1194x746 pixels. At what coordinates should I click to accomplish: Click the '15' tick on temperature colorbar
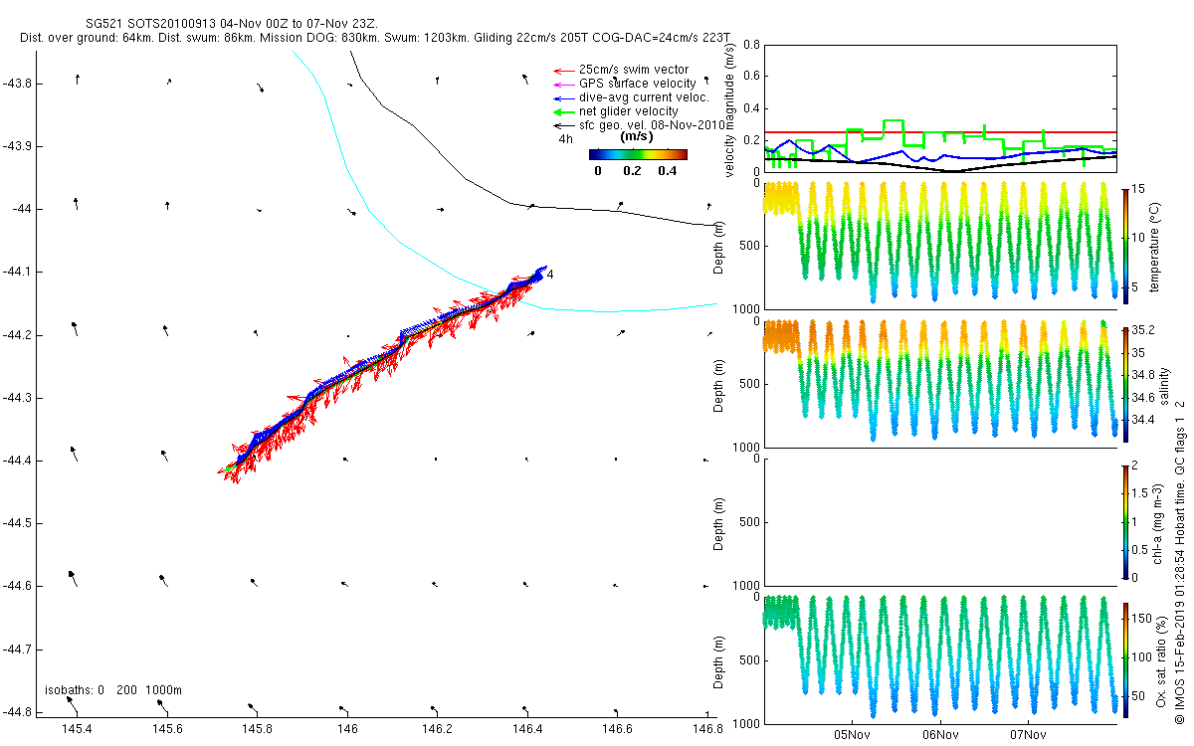(1140, 189)
